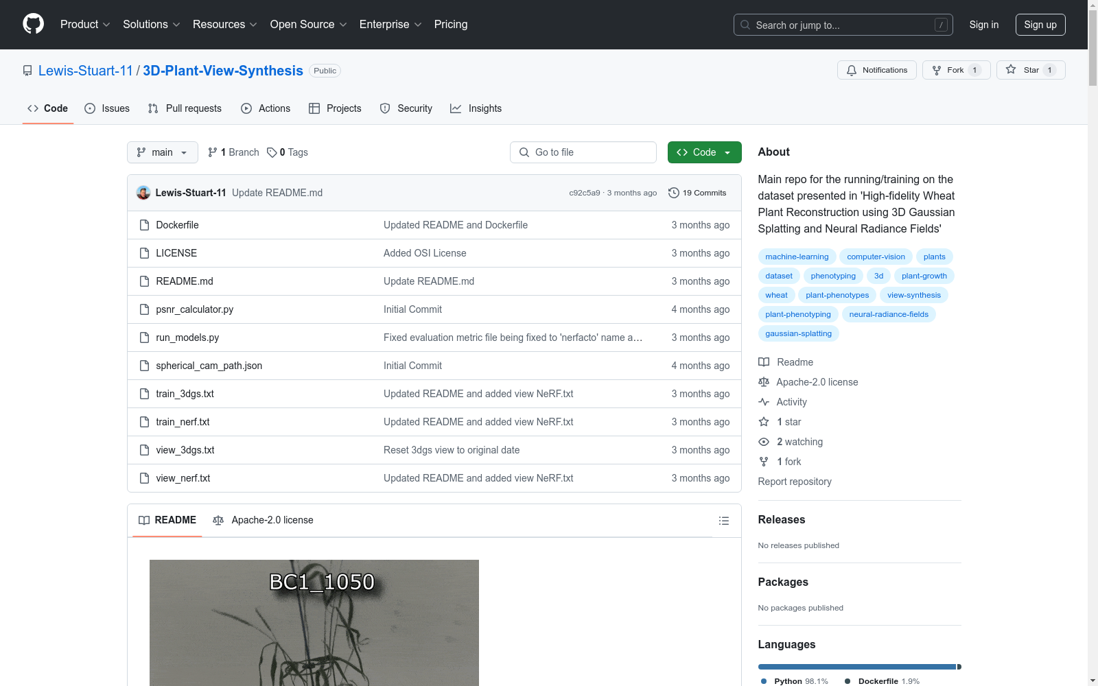
Task: Open the Insights tab
Action: point(476,108)
